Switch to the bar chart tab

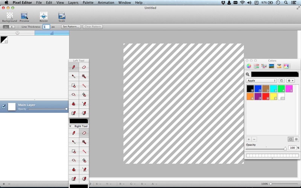52,33
